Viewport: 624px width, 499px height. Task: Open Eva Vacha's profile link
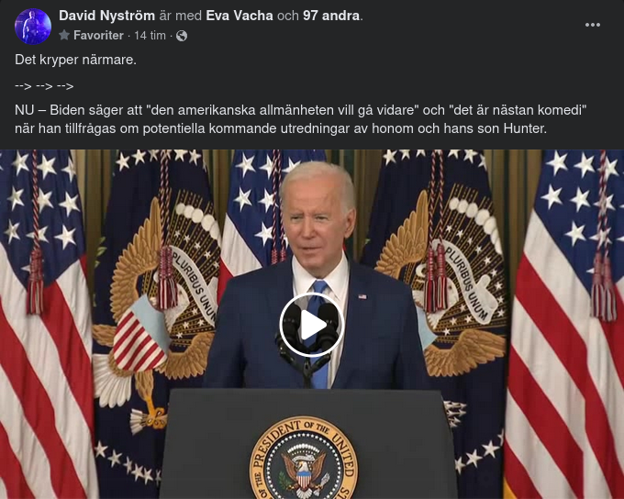240,16
